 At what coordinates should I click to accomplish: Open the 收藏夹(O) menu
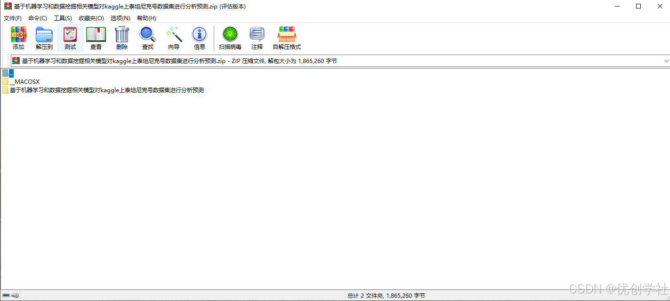[x=91, y=18]
